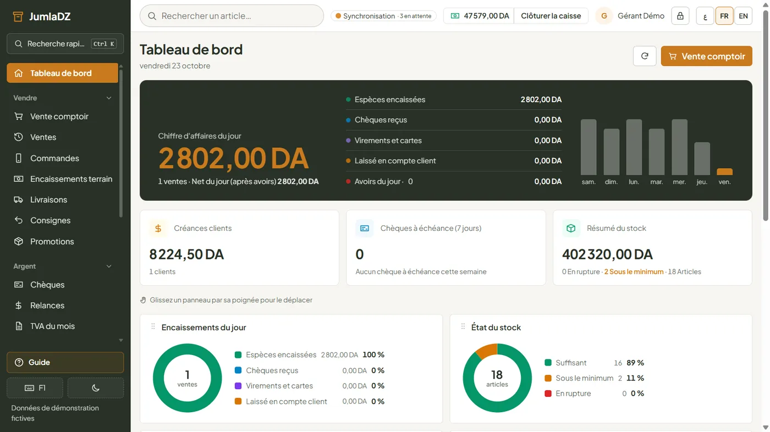This screenshot has height=432, width=770.
Task: Open Relances in the sidebar
Action: pyautogui.click(x=62, y=305)
